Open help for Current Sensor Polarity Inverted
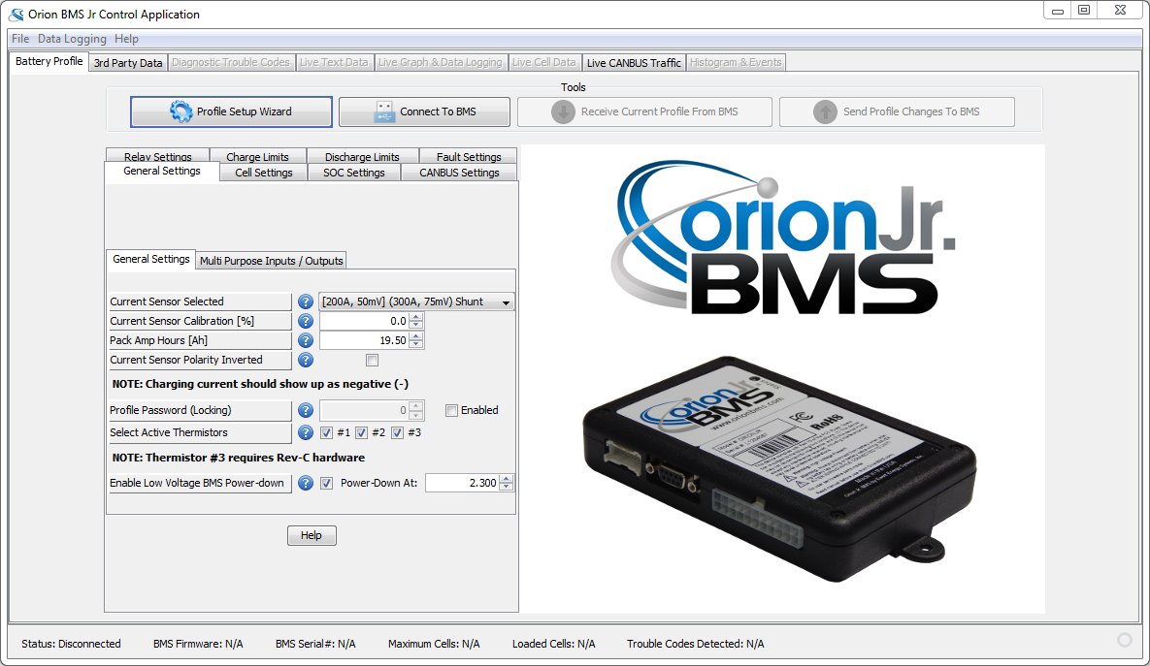Viewport: 1150px width, 666px height. 306,360
